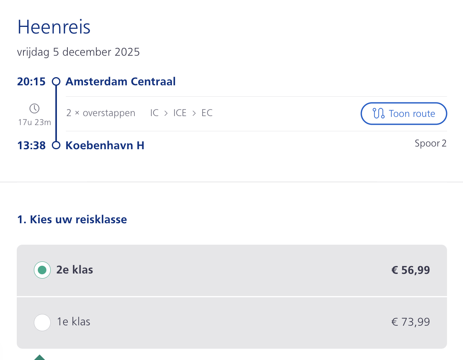The height and width of the screenshot is (360, 463).
Task: Select the 2e klas radio button
Action: click(42, 270)
